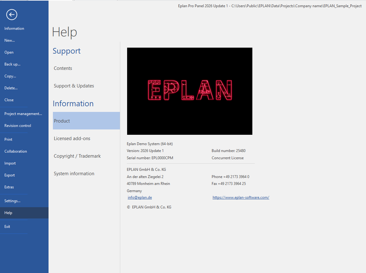The image size is (366, 273).
Task: Click the info@eplan.de email link
Action: [x=140, y=197]
